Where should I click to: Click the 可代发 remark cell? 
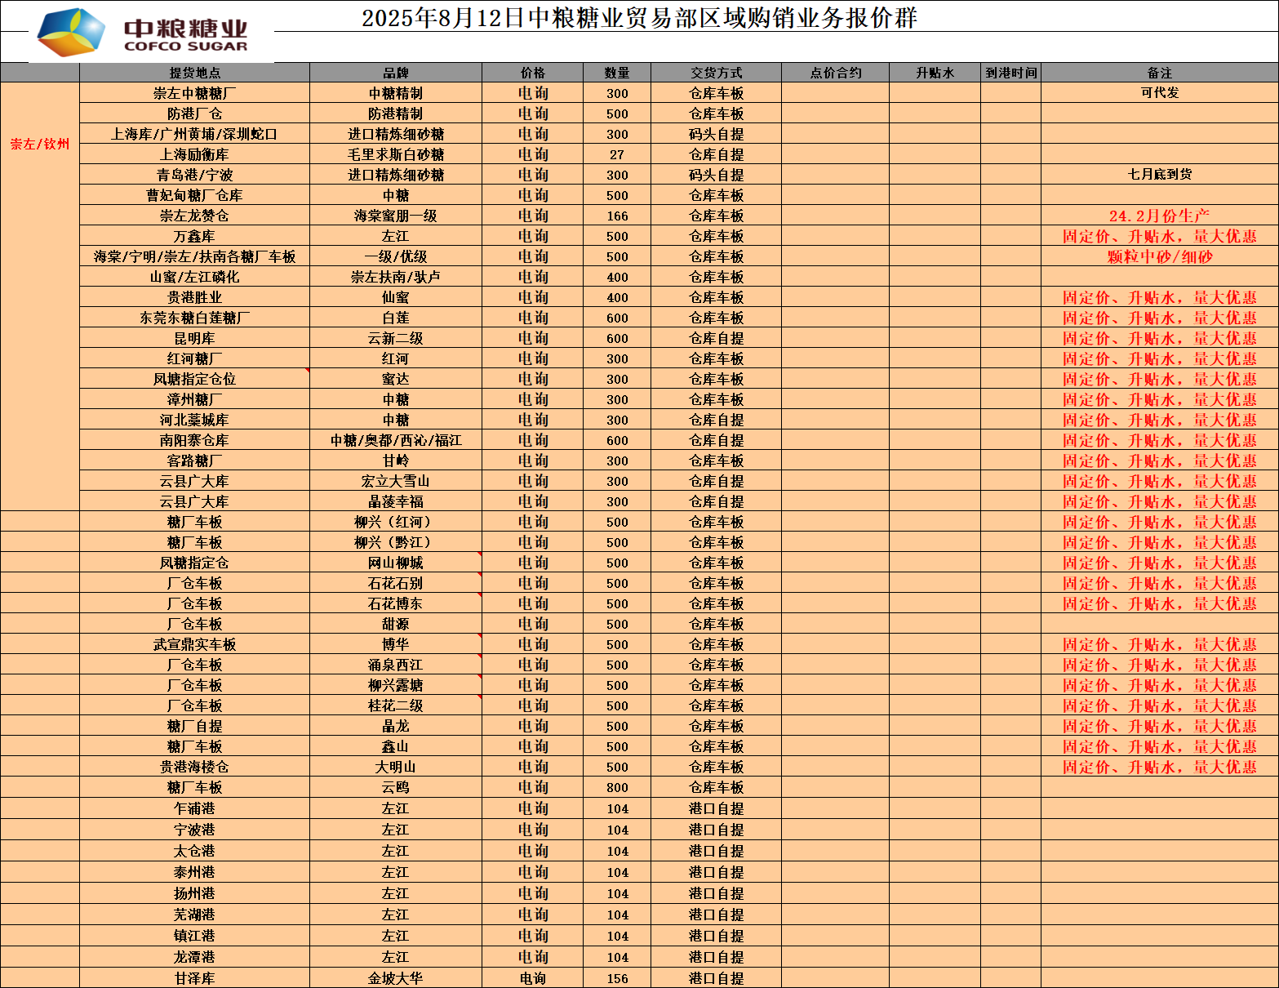pos(1159,93)
